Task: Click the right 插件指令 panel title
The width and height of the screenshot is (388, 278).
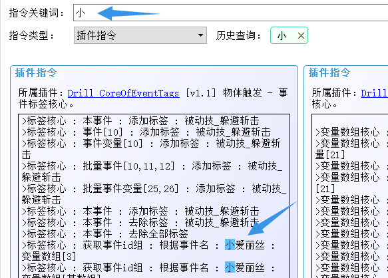Action: [x=329, y=72]
